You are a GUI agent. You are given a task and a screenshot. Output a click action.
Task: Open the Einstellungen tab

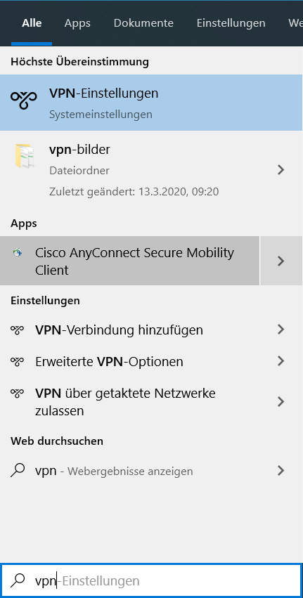point(231,23)
